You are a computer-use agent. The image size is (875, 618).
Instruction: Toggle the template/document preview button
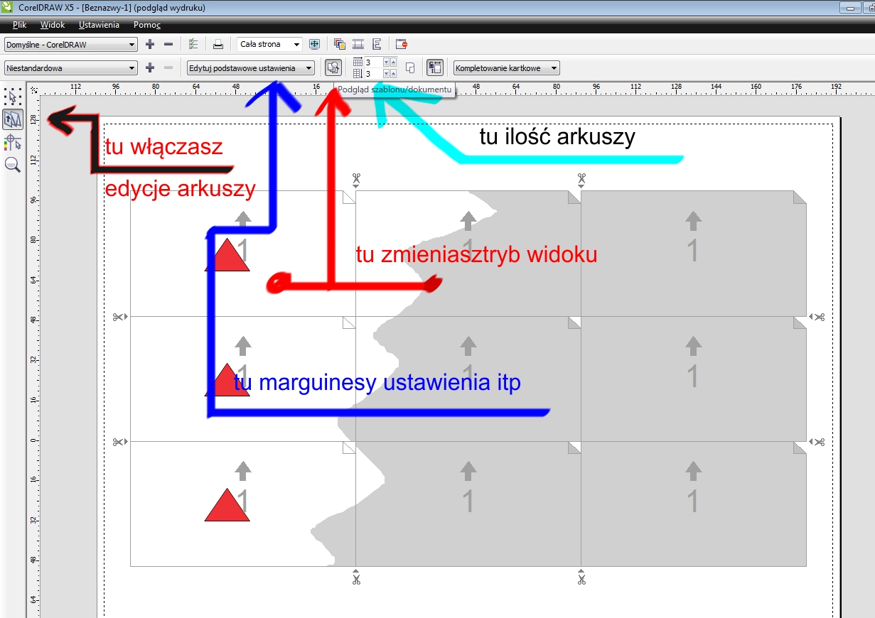click(333, 68)
